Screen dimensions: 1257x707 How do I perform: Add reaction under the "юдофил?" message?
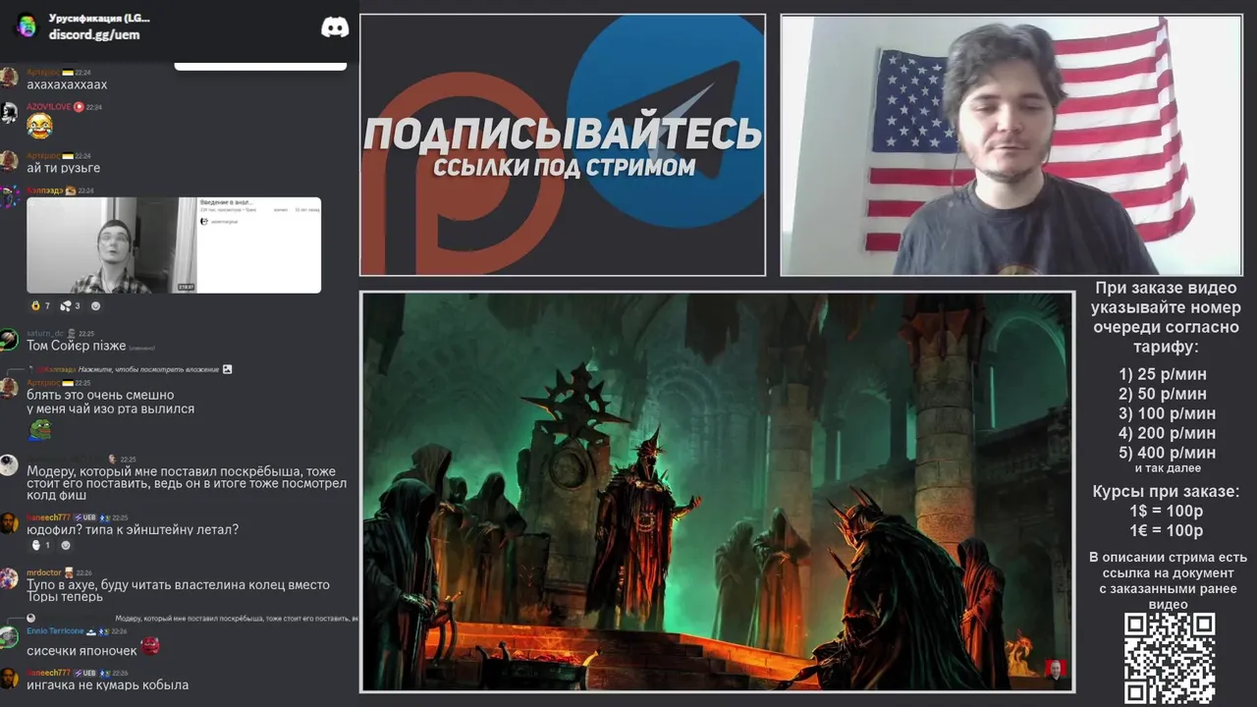66,545
